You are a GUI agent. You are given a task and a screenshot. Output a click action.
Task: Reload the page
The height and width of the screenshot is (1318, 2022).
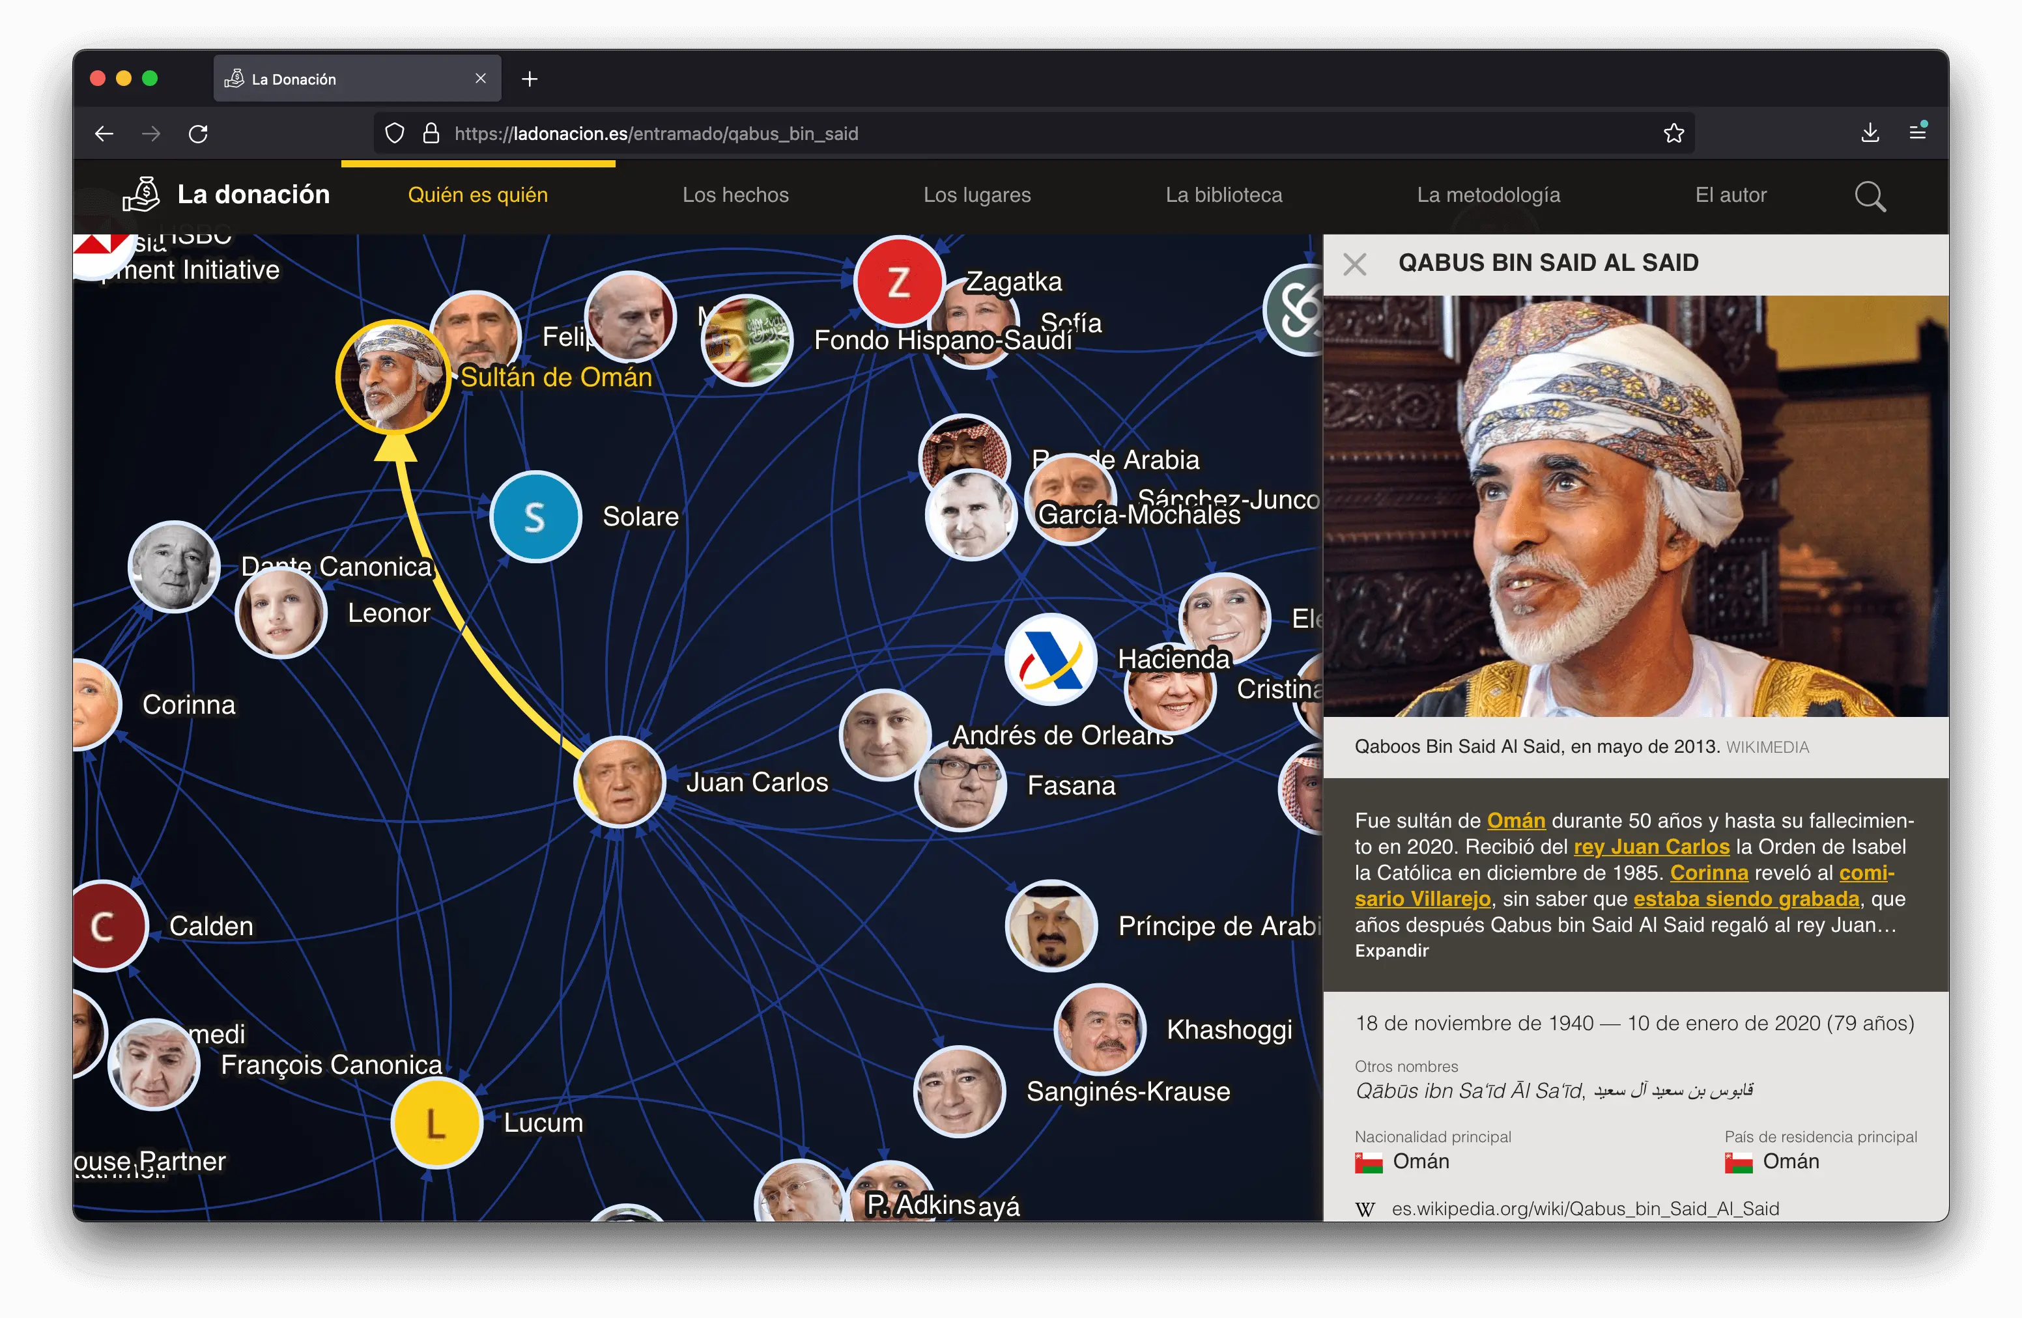point(198,133)
